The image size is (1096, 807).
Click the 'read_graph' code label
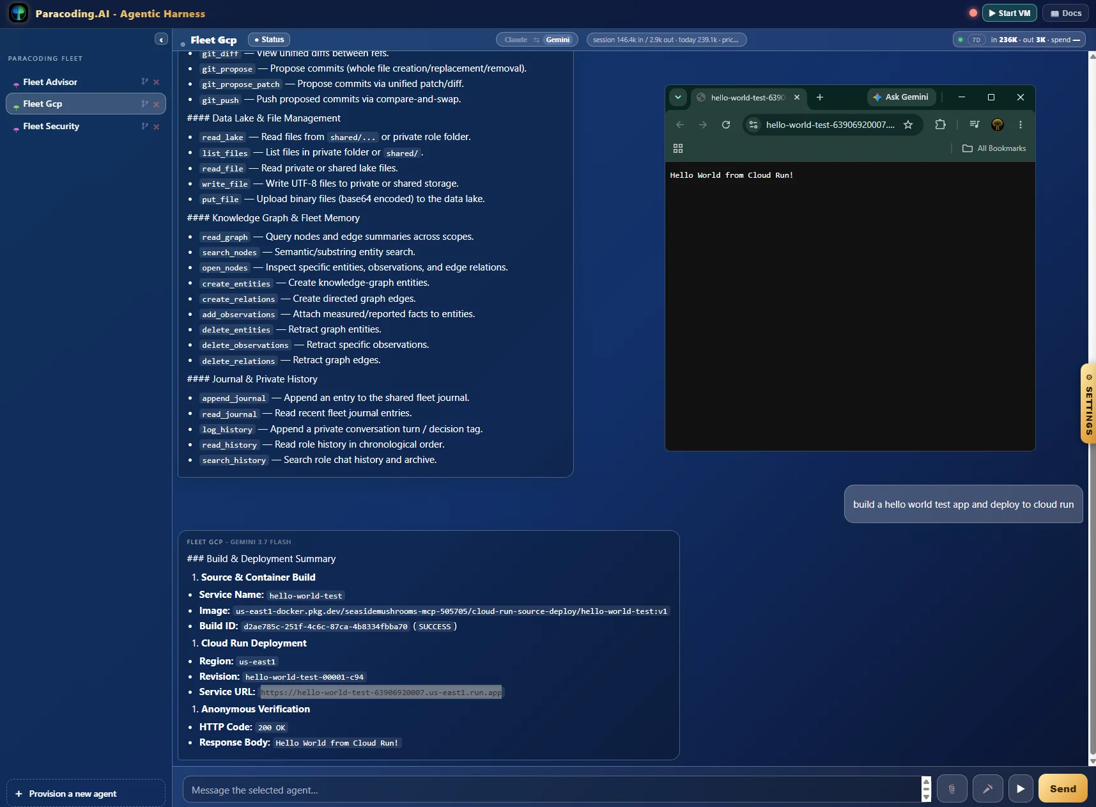pyautogui.click(x=225, y=237)
